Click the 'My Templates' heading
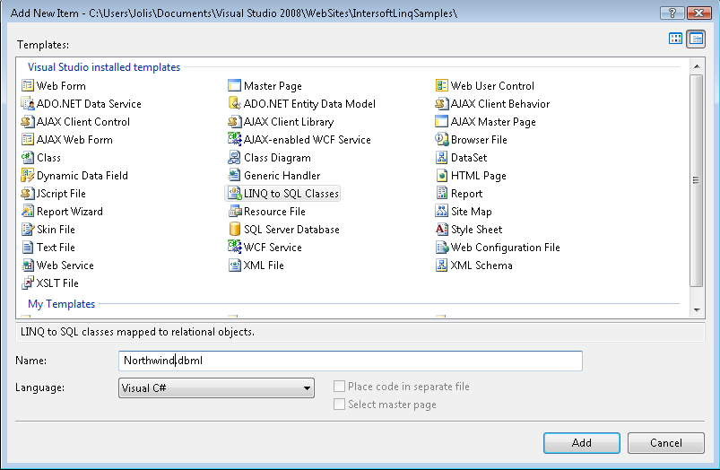 point(62,304)
